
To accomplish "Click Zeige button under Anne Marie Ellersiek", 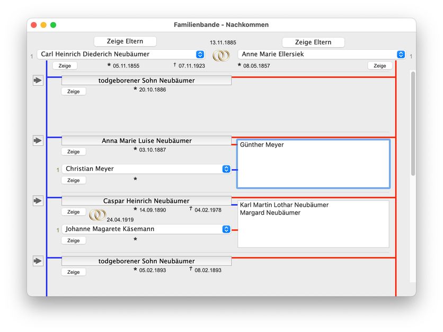I will 379,66.
